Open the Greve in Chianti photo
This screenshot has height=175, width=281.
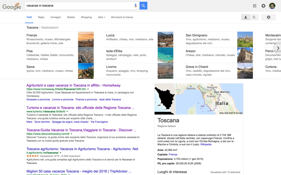click(x=245, y=71)
